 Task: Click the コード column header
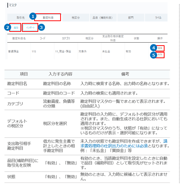[42, 39]
